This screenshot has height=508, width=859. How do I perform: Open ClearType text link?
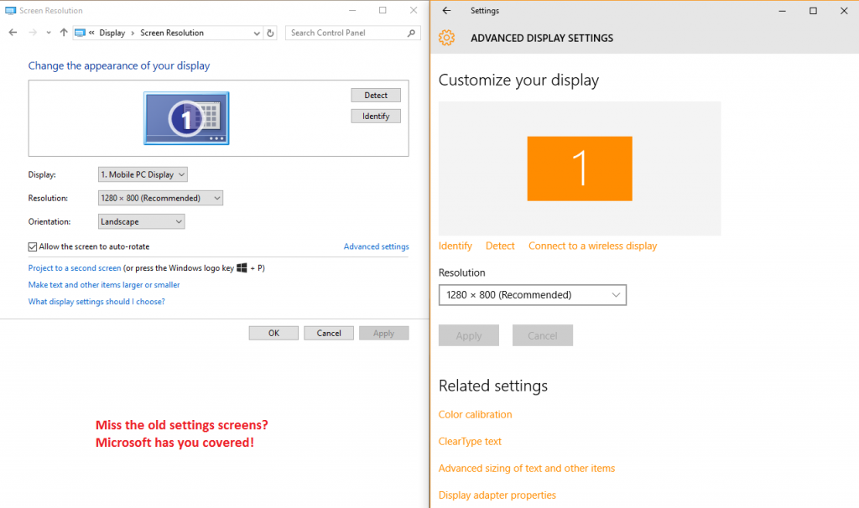tap(470, 441)
